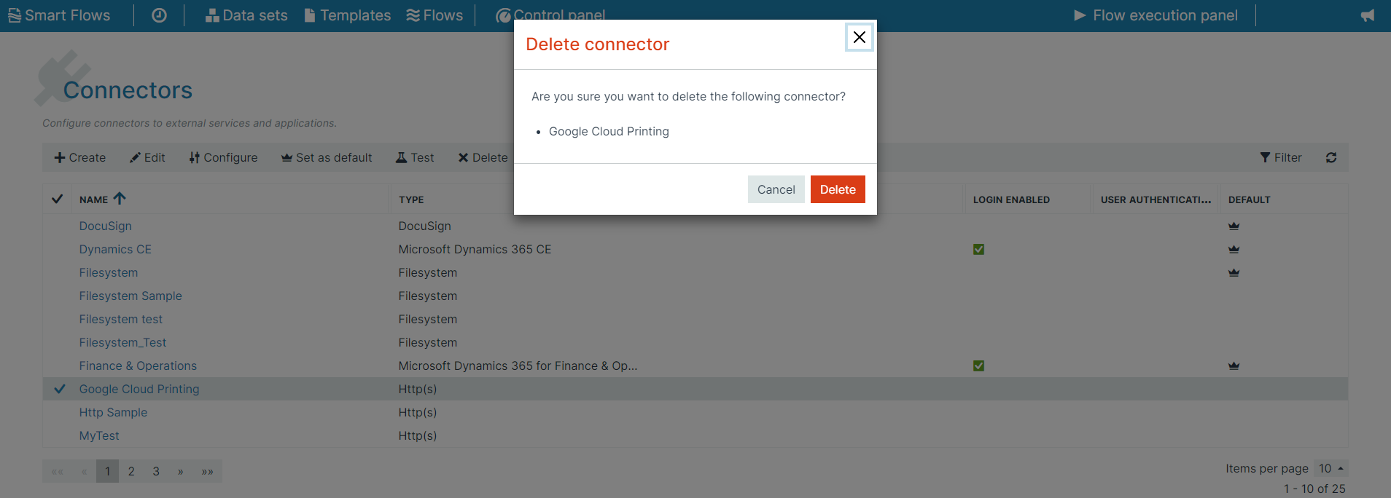Close the Delete connector dialog
1391x498 pixels.
coord(860,37)
